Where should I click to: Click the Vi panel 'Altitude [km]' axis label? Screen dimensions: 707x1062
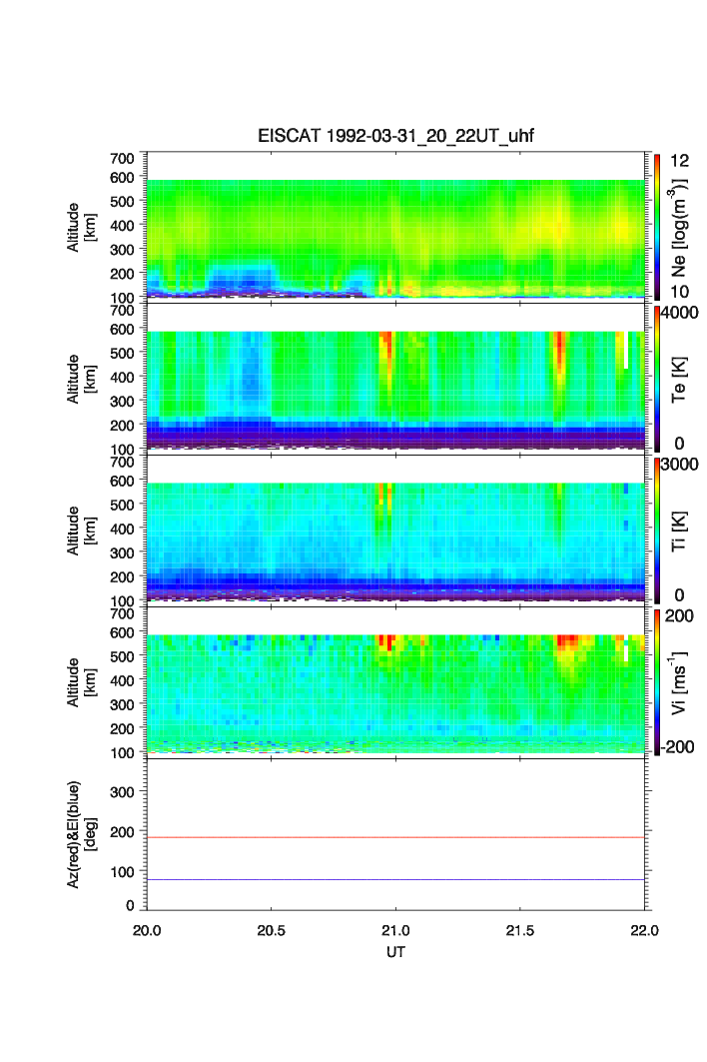(81, 682)
